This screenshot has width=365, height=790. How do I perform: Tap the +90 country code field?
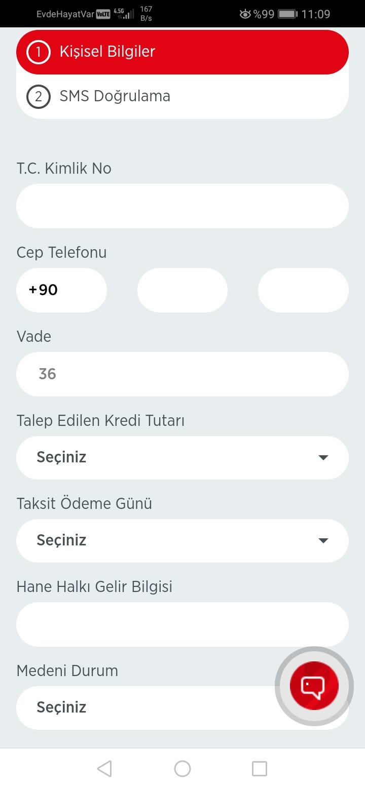pos(61,290)
